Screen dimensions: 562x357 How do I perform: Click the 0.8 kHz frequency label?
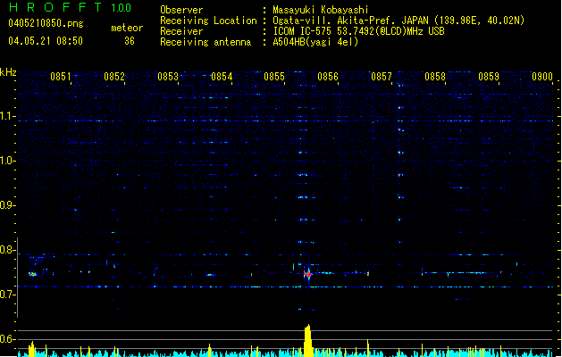coord(7,250)
